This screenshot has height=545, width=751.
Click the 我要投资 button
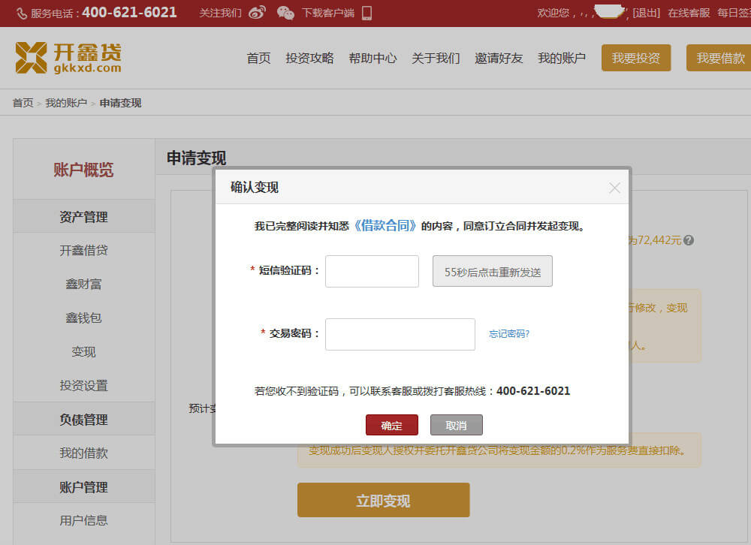tap(635, 58)
